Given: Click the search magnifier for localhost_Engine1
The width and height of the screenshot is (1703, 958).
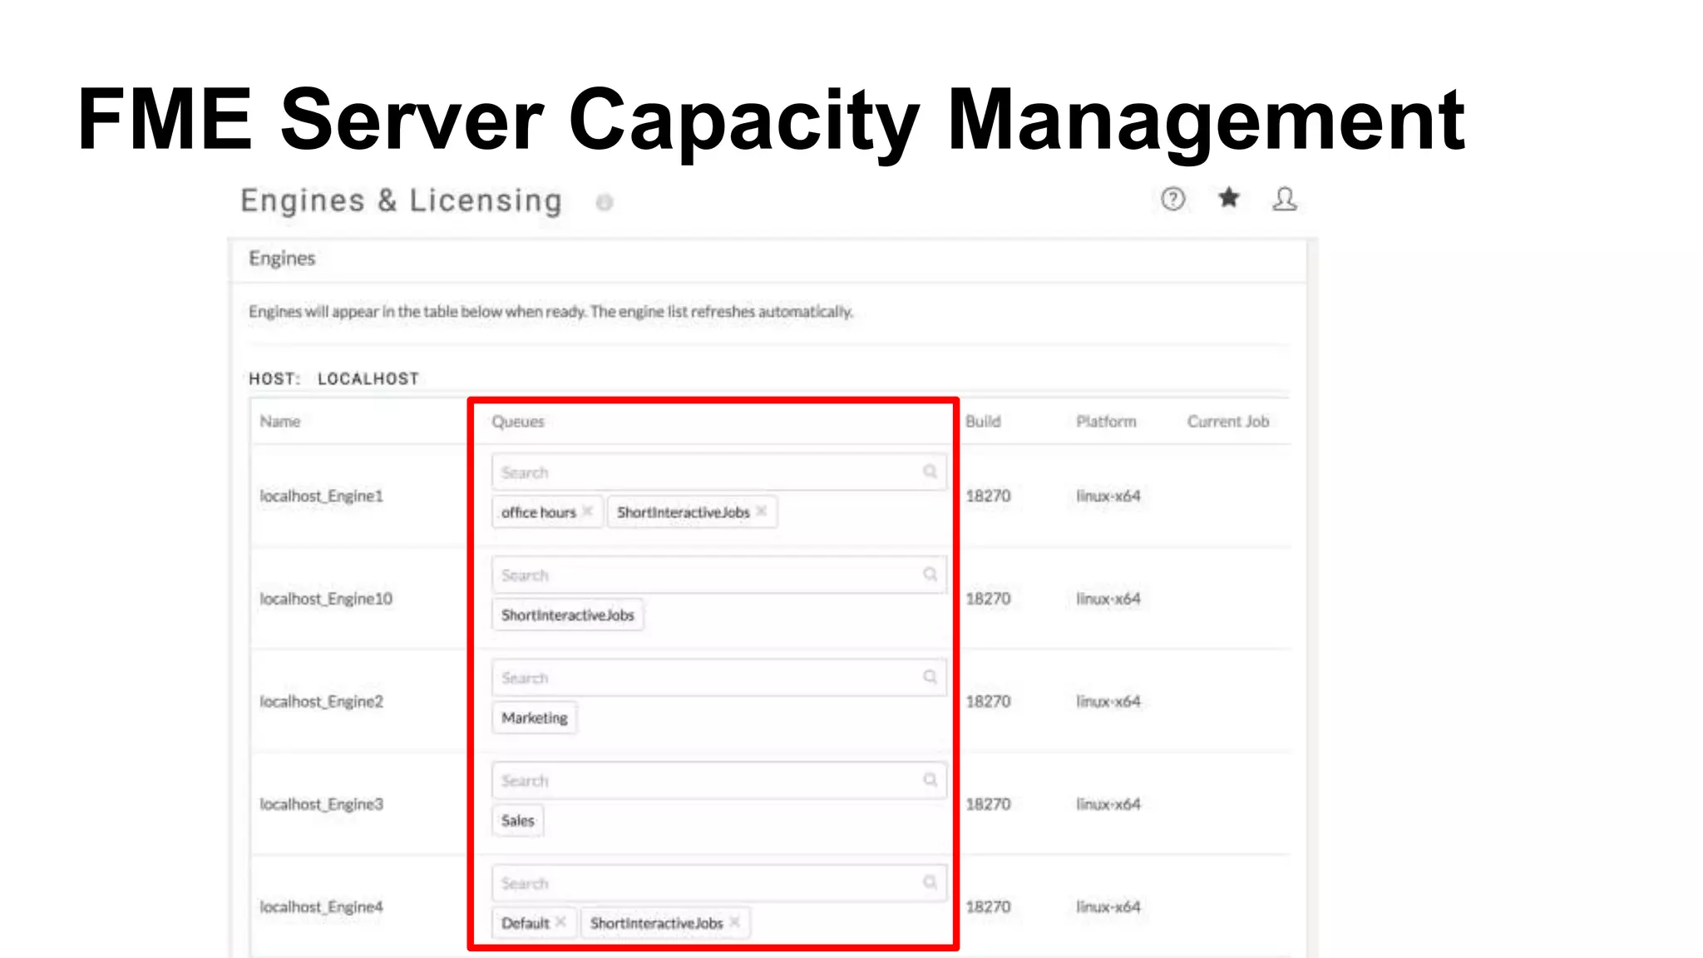Looking at the screenshot, I should [x=930, y=472].
